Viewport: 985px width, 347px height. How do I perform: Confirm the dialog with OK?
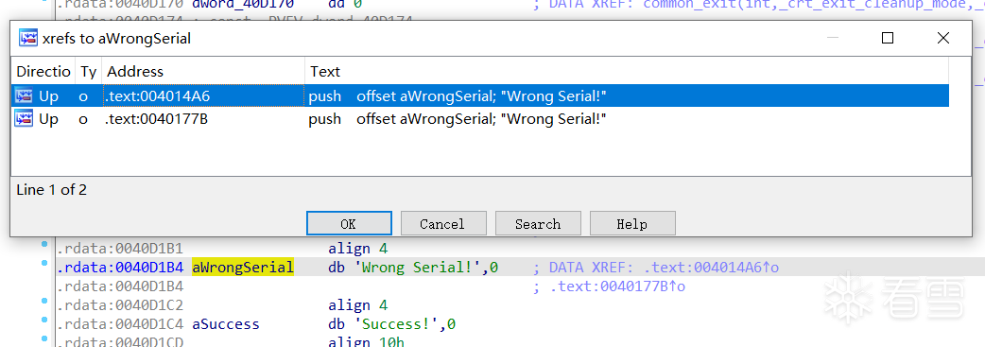(349, 224)
